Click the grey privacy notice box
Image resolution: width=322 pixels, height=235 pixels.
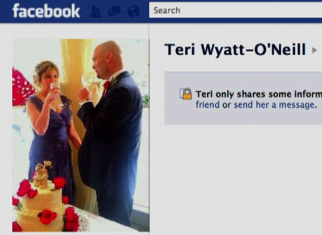pos(243,98)
